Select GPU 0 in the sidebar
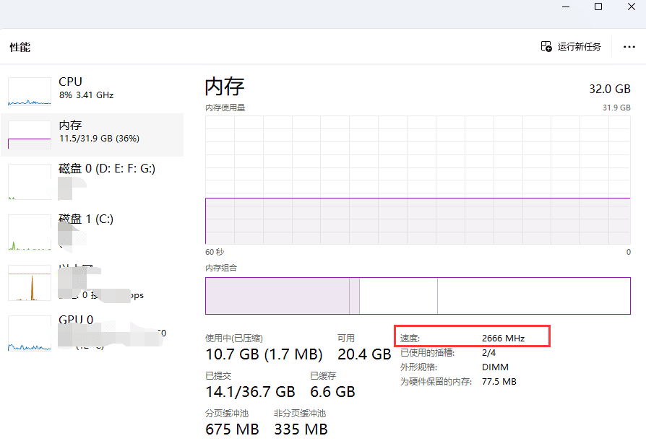646x441 pixels. 76,320
